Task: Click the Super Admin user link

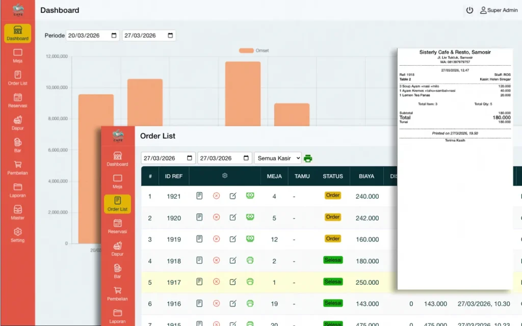Action: (x=499, y=10)
